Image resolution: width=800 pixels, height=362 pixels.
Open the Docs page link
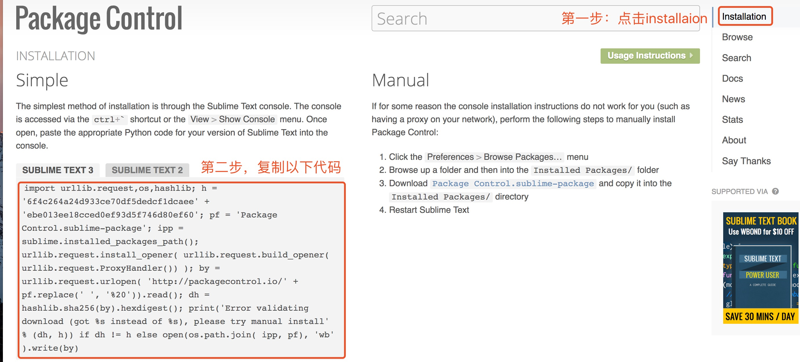(732, 78)
